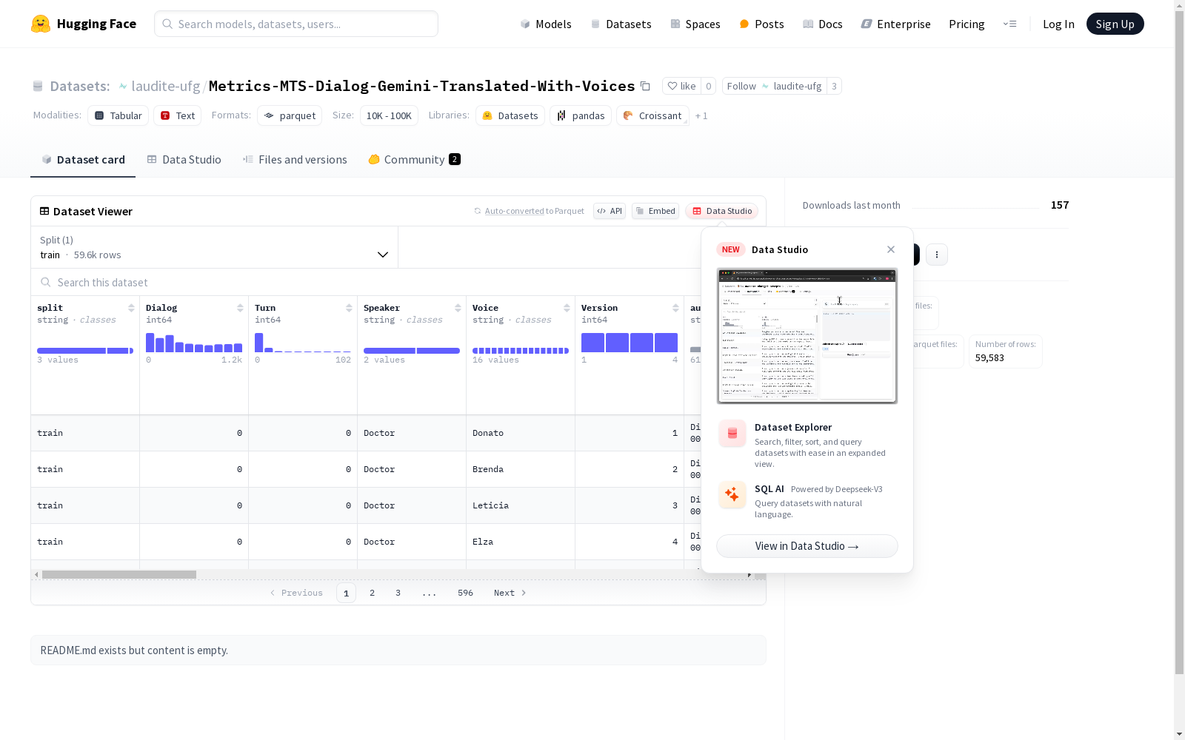Open the Docs page
The height and width of the screenshot is (740, 1185).
click(x=822, y=24)
